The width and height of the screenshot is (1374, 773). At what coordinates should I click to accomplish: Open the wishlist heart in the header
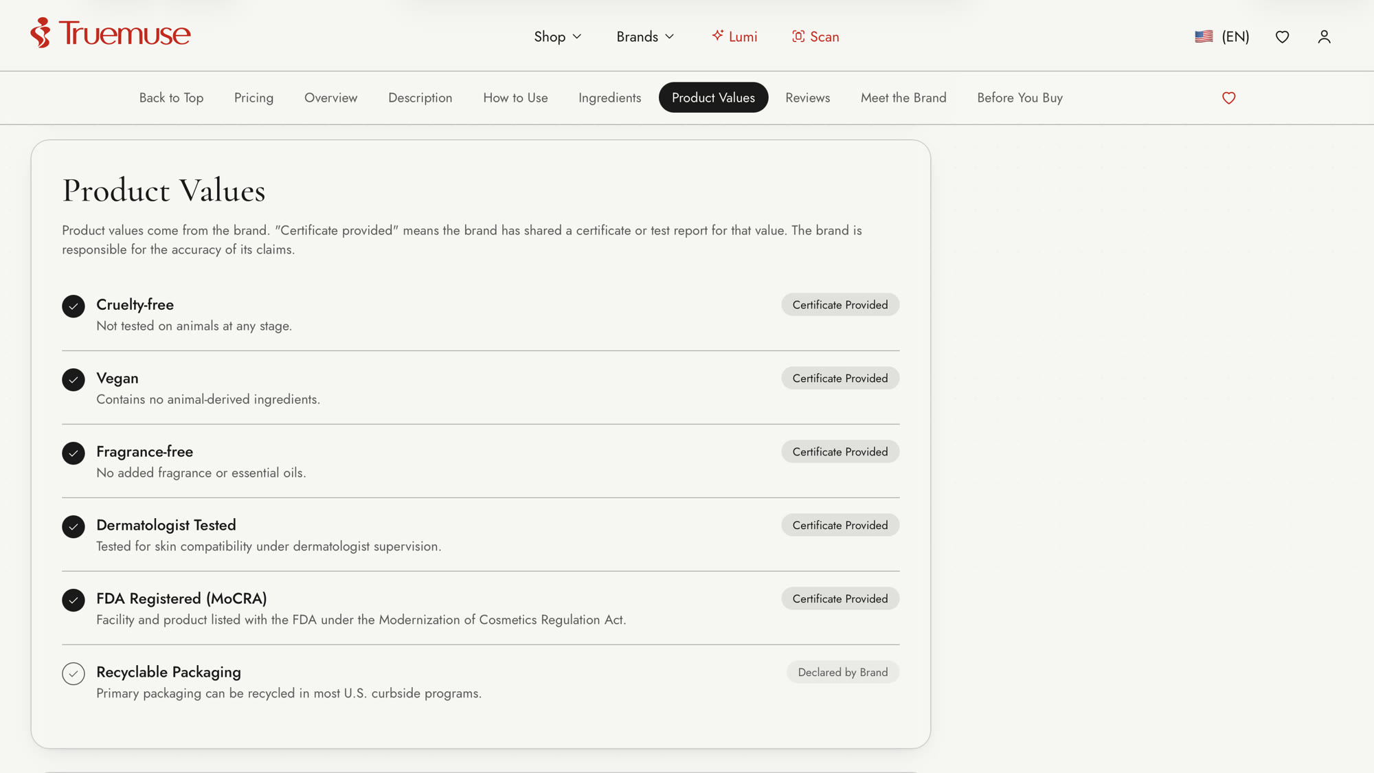1282,36
